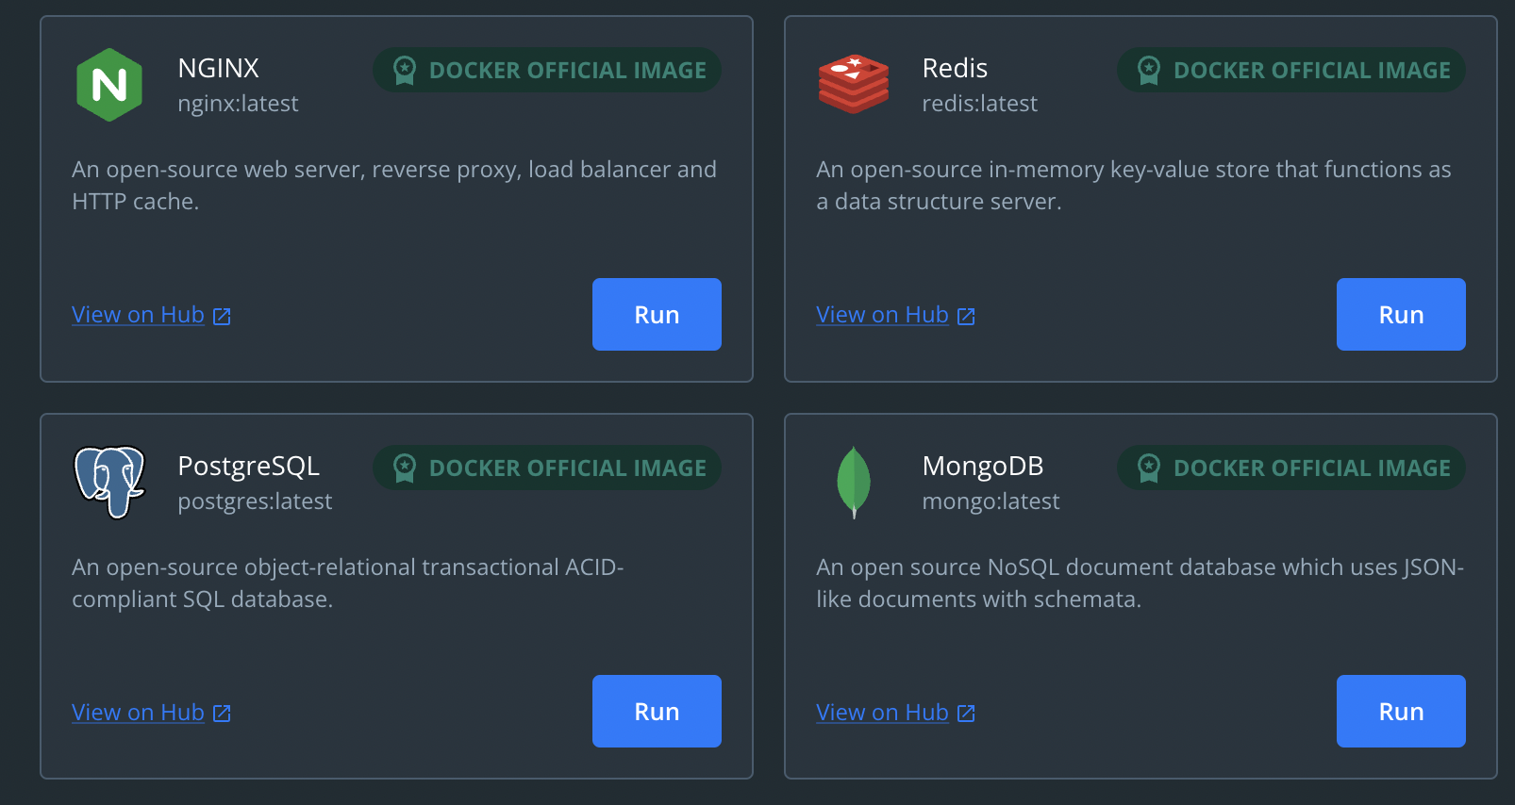The width and height of the screenshot is (1515, 805).
Task: Click the postgres:latest tag text
Action: [255, 501]
